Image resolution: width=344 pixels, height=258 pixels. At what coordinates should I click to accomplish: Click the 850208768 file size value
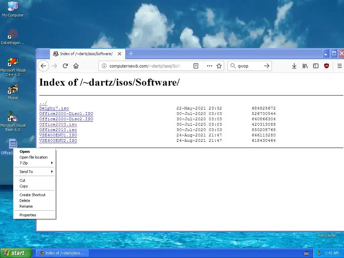tap(264, 130)
